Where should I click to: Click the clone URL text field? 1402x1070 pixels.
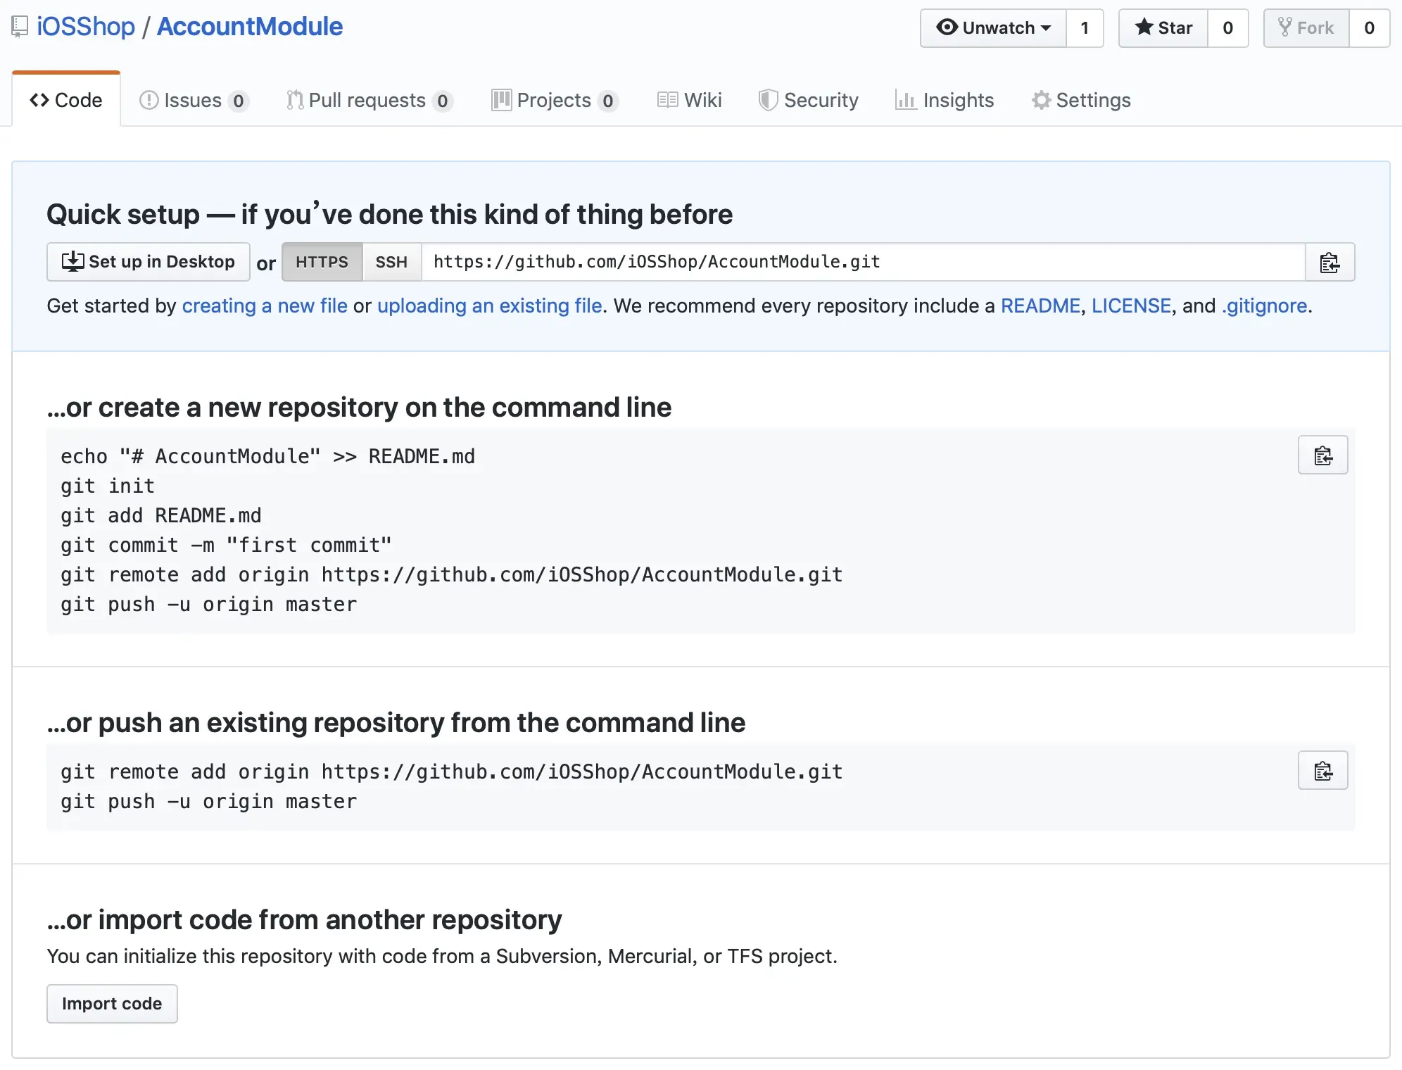[864, 262]
